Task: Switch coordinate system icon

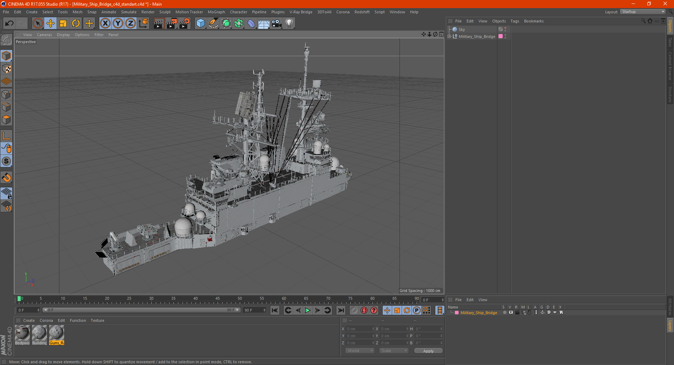Action: tap(143, 24)
